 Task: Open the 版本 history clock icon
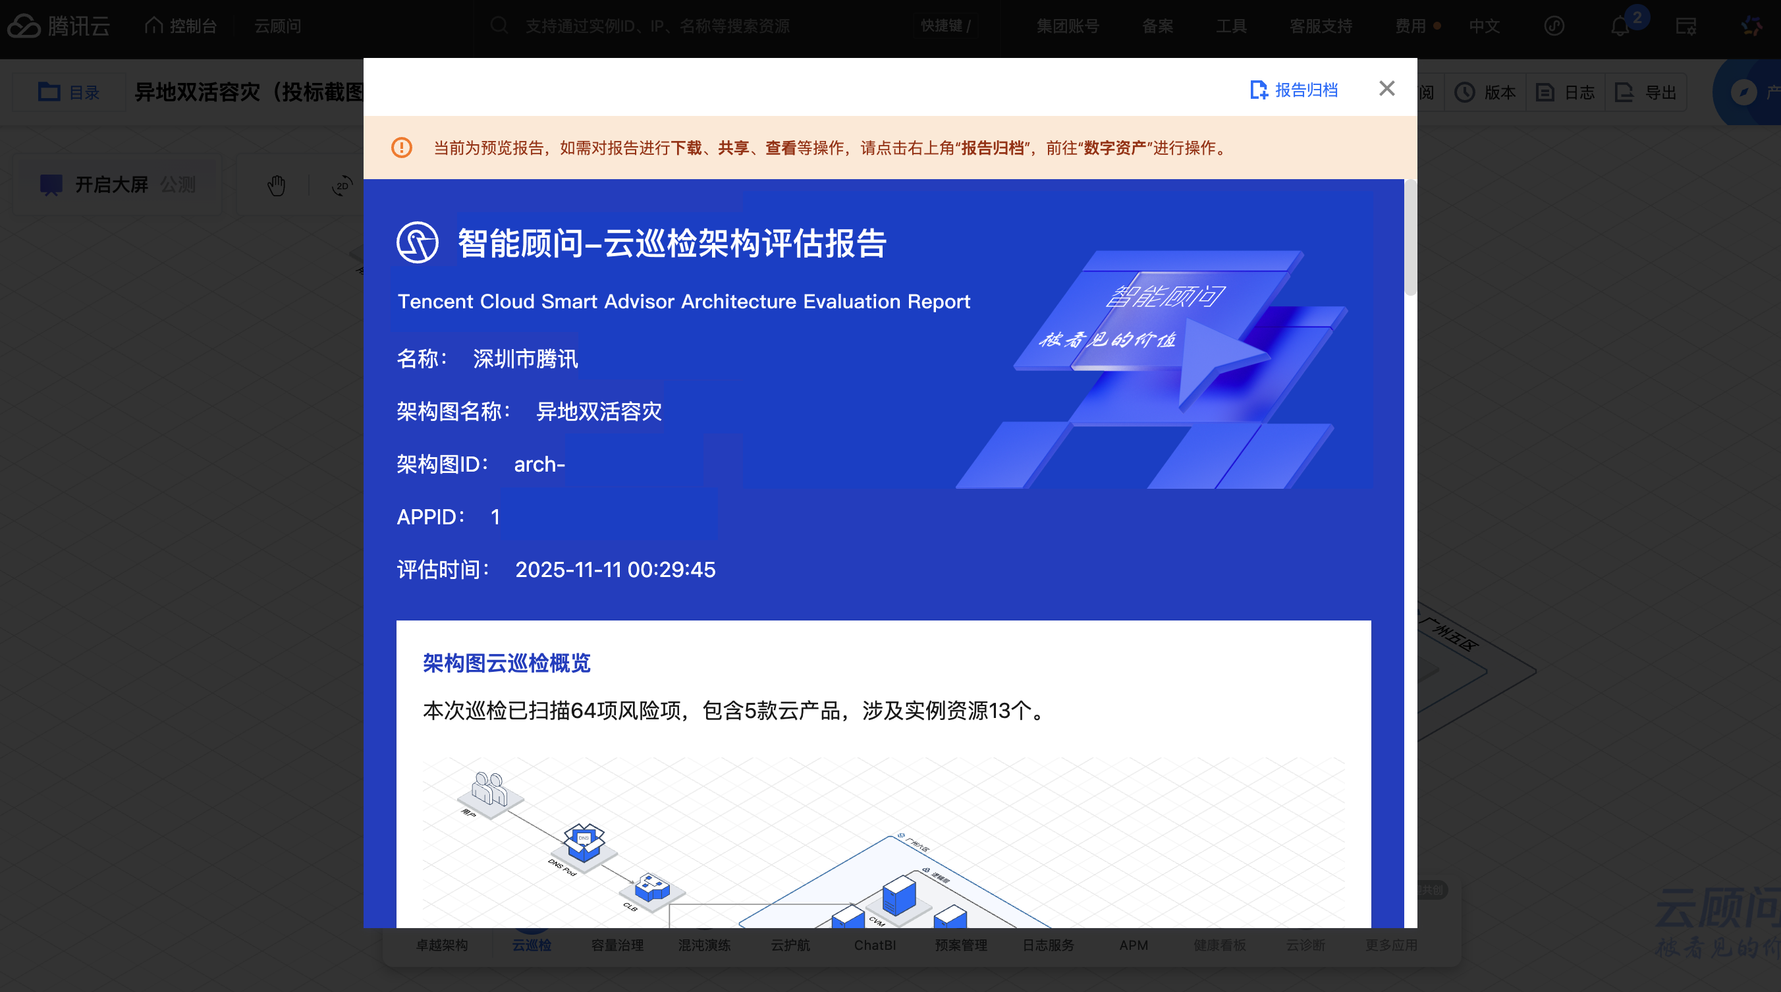[x=1465, y=93]
